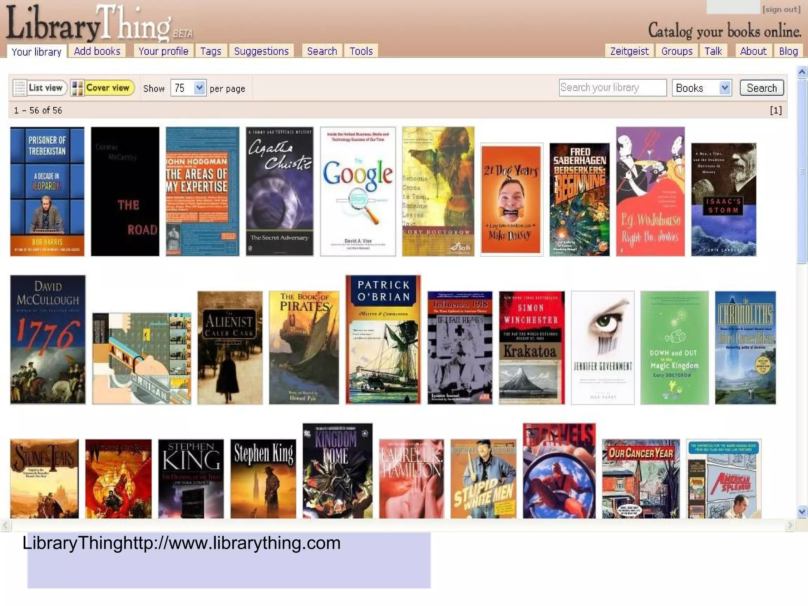Open Laurell K. Hamilton book cover
Viewport: 808px width, 606px height.
[x=411, y=479]
